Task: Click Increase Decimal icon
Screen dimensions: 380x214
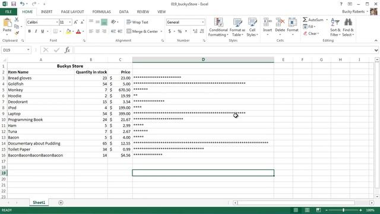Action: tap(195, 32)
